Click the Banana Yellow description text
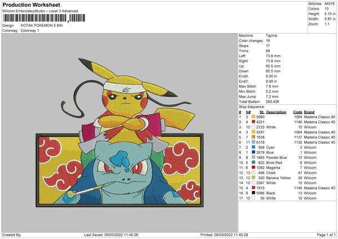Image resolution: width=338 pixels, height=239 pixels. click(x=278, y=178)
